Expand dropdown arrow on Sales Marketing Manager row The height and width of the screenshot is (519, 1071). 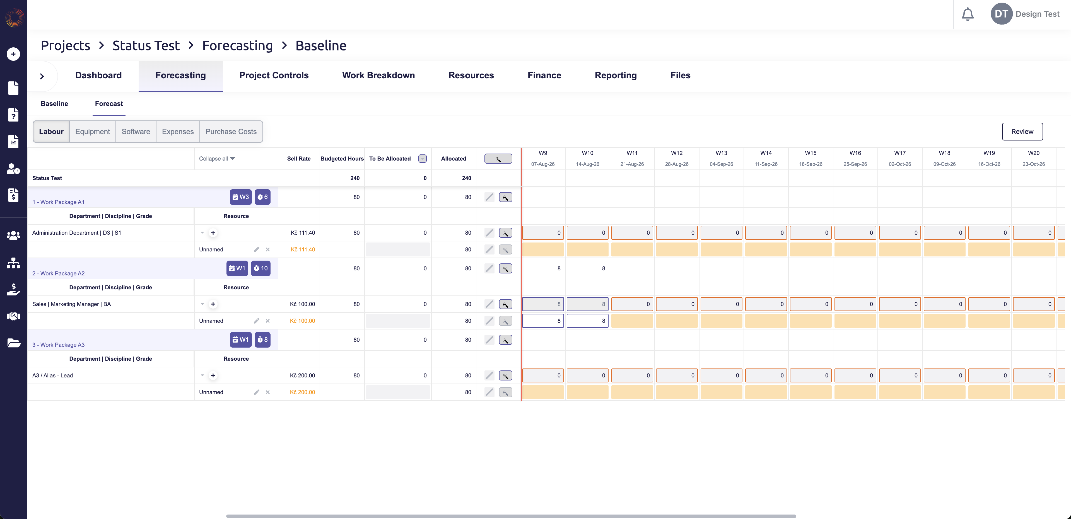click(202, 304)
